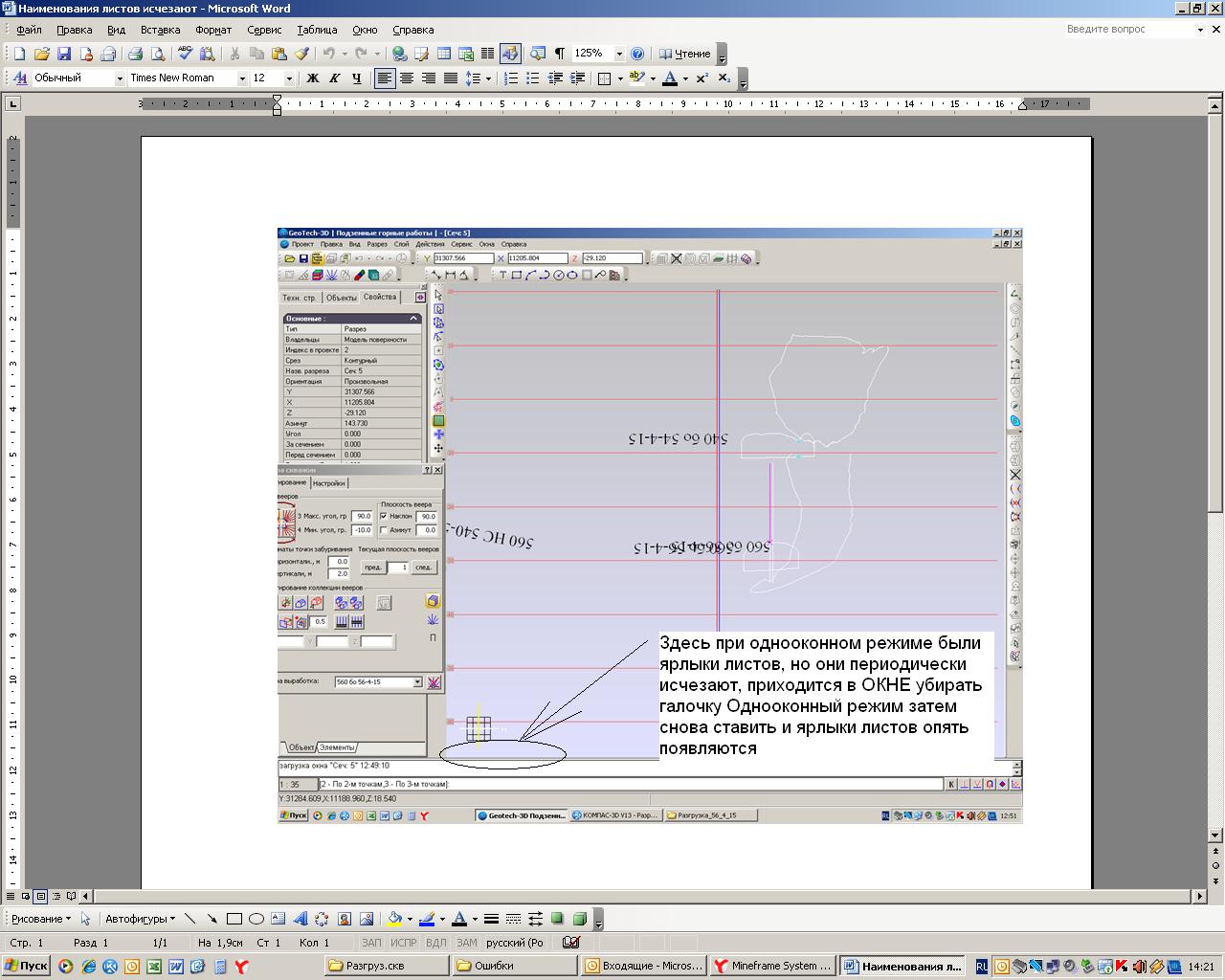Open the 125% zoom dropdown
1225x980 pixels.
pos(618,54)
